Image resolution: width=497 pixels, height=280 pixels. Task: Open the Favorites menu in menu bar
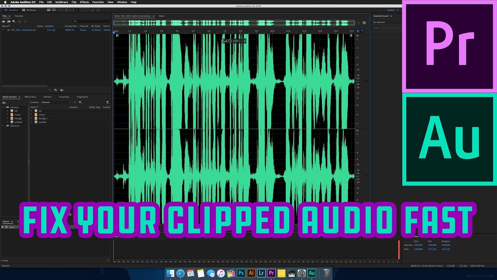(x=98, y=2)
